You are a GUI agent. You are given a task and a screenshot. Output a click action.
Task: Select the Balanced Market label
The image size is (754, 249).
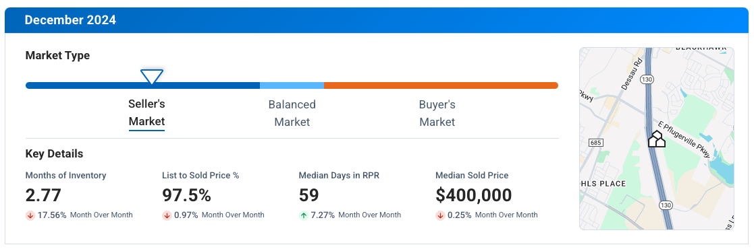(x=292, y=113)
